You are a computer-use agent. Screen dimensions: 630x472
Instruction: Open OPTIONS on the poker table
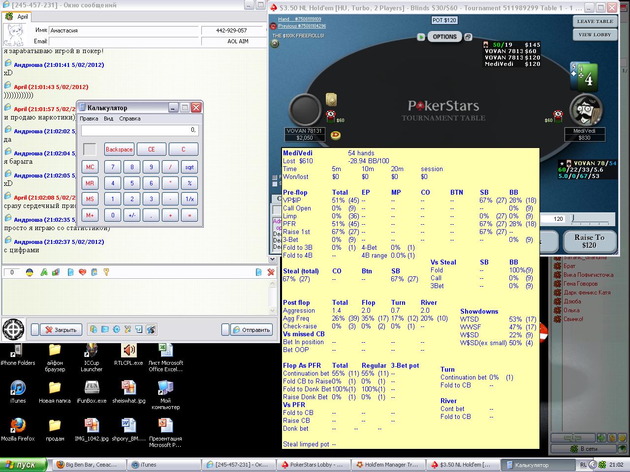tap(444, 37)
